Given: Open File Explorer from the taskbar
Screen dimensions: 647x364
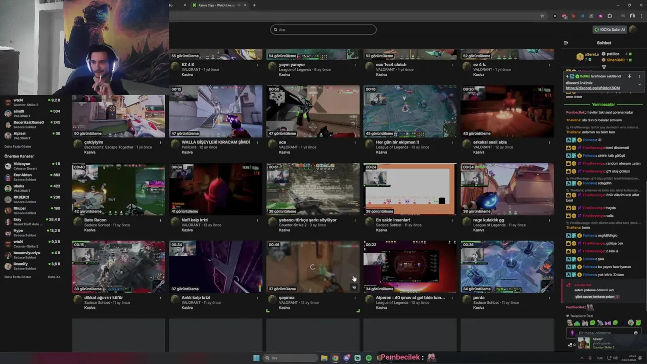Looking at the screenshot, I should (x=324, y=358).
